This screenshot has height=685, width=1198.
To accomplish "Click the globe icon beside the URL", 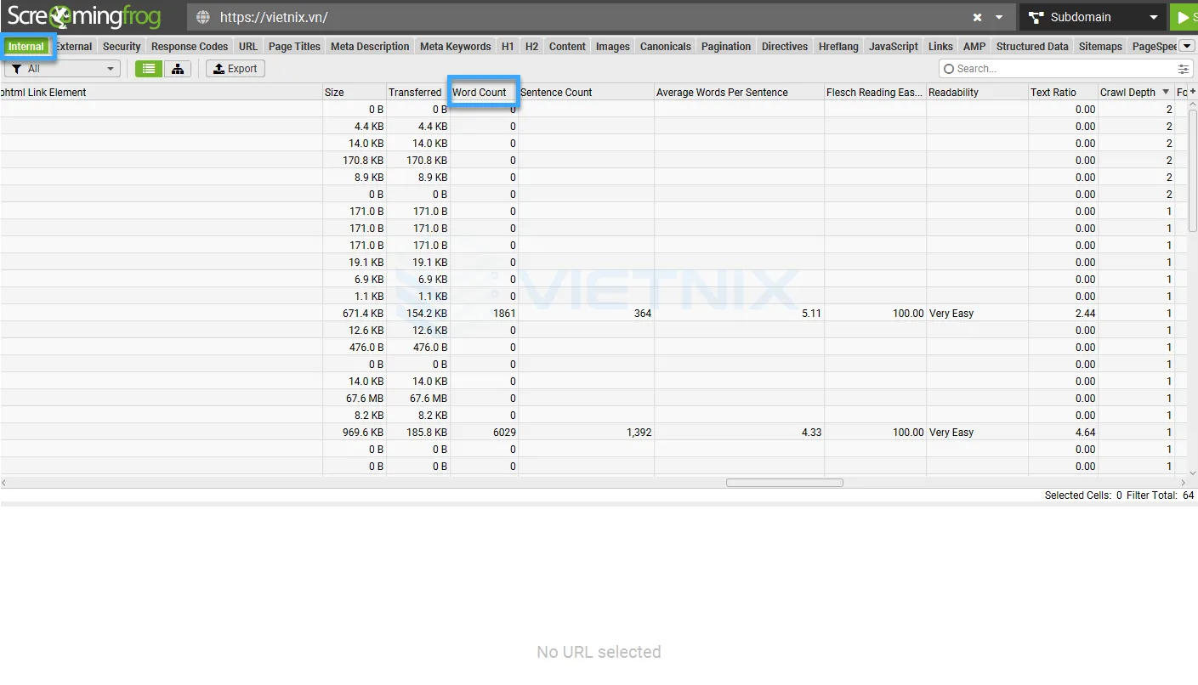I will (x=202, y=17).
